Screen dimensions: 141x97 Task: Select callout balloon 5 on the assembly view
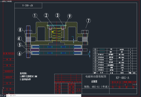(x=20, y=45)
